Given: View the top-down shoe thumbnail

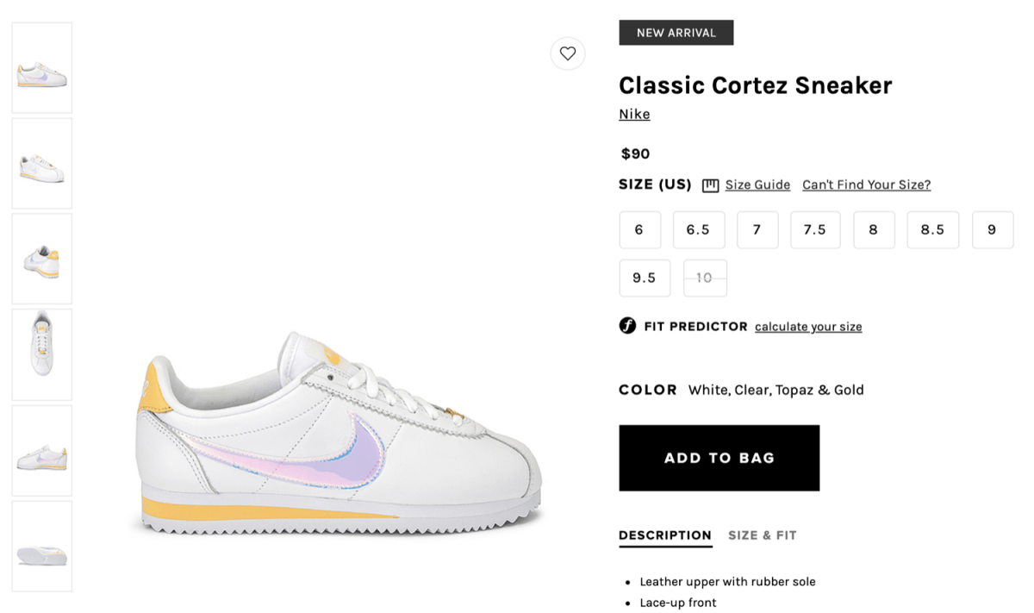Looking at the screenshot, I should click(x=42, y=354).
